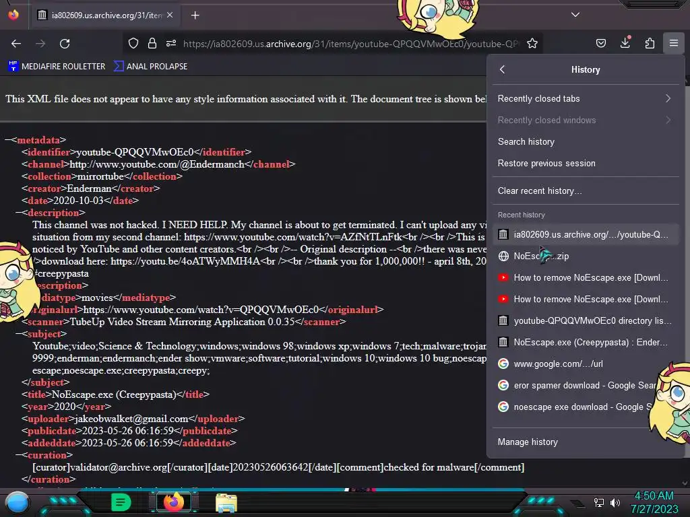
Task: Click the title text NoEscape.exe (Creepypasta)
Action: (x=114, y=394)
